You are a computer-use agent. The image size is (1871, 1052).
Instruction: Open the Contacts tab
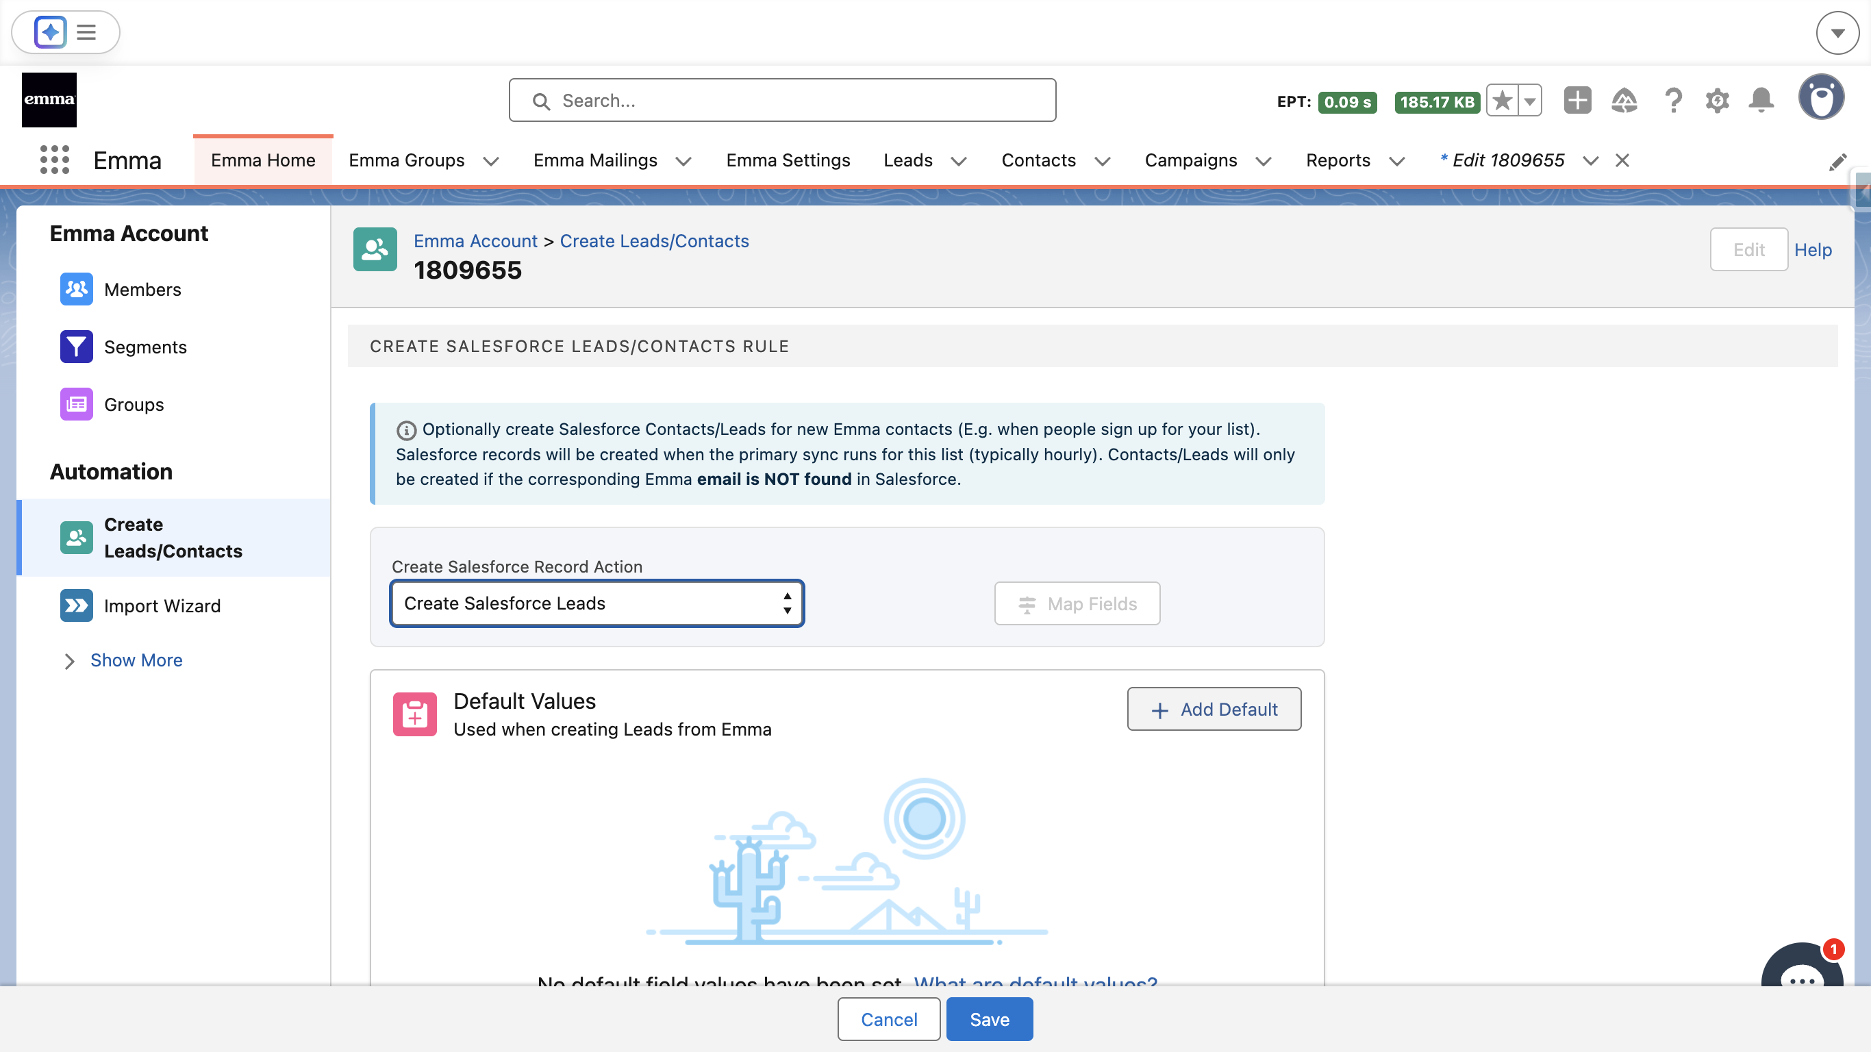1038,160
